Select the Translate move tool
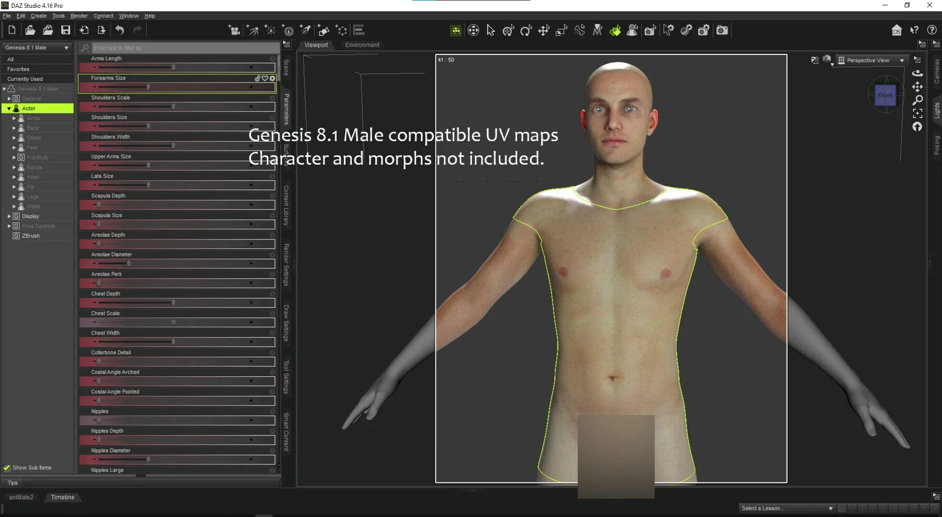Screen dimensions: 942x517 tap(544, 30)
